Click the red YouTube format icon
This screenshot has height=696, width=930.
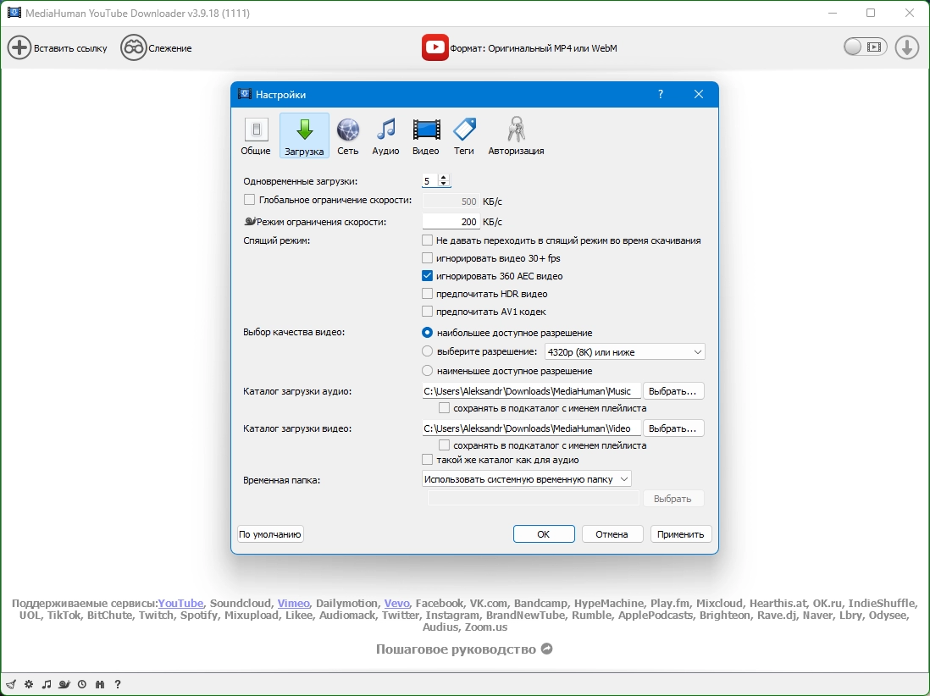[435, 47]
